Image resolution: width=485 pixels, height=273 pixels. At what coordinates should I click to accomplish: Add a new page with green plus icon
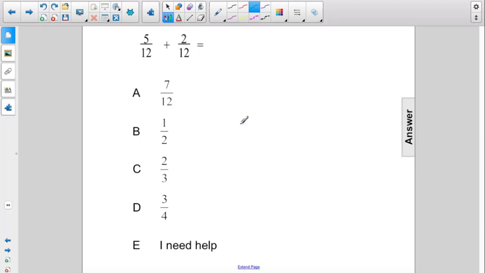click(43, 18)
